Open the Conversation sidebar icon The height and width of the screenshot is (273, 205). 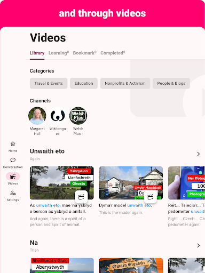click(13, 160)
